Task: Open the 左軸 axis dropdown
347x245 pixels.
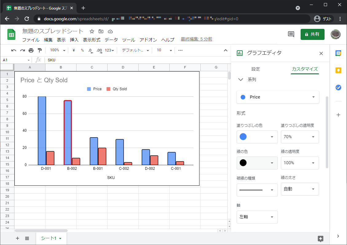Action: click(x=257, y=217)
